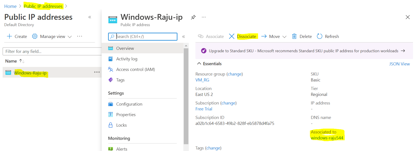415x151 pixels.
Task: Open the Overview menu item
Action: tap(125, 48)
